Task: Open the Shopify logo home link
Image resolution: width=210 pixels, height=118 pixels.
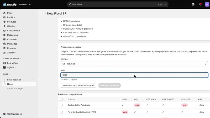Action: (10, 4)
